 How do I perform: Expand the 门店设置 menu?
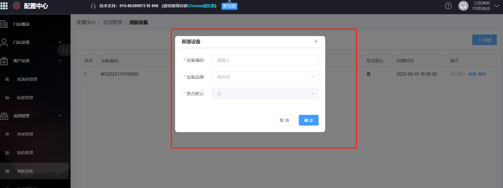60,42
